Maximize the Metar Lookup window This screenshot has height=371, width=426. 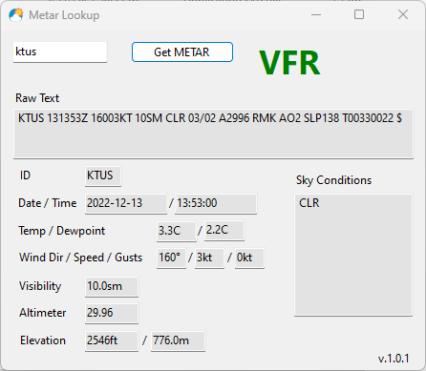pos(359,14)
